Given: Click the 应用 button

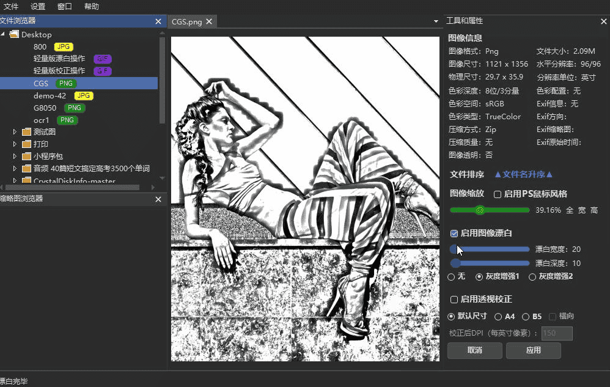Looking at the screenshot, I should (x=533, y=350).
